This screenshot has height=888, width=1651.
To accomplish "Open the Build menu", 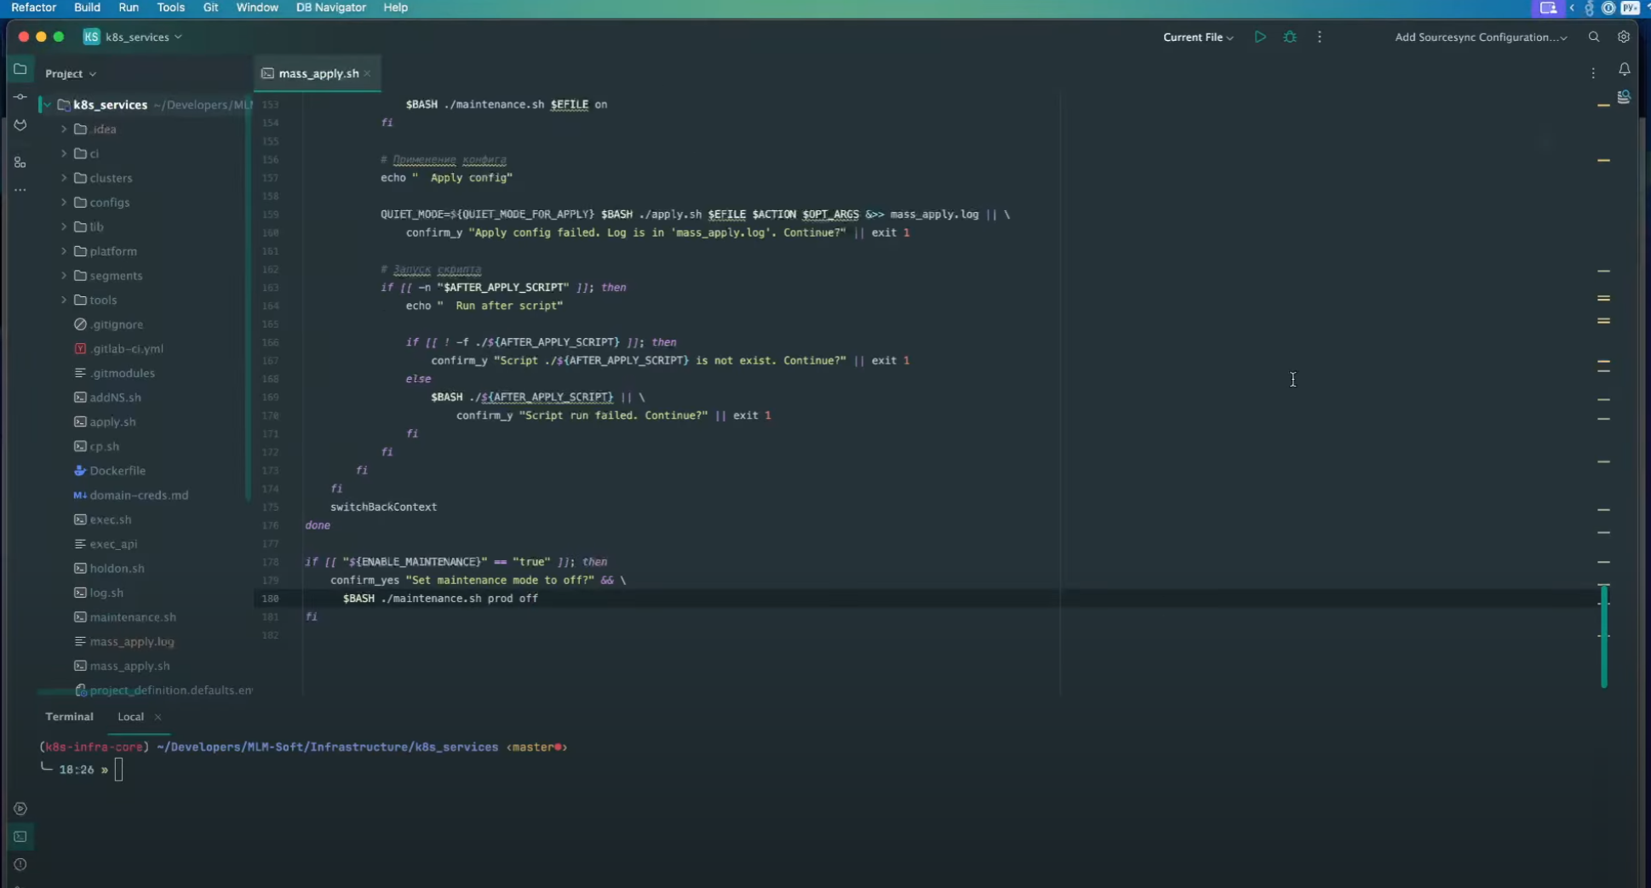I will [87, 8].
